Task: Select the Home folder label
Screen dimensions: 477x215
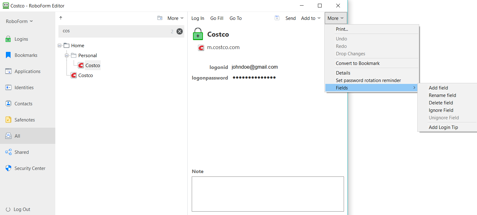Action: pyautogui.click(x=78, y=46)
